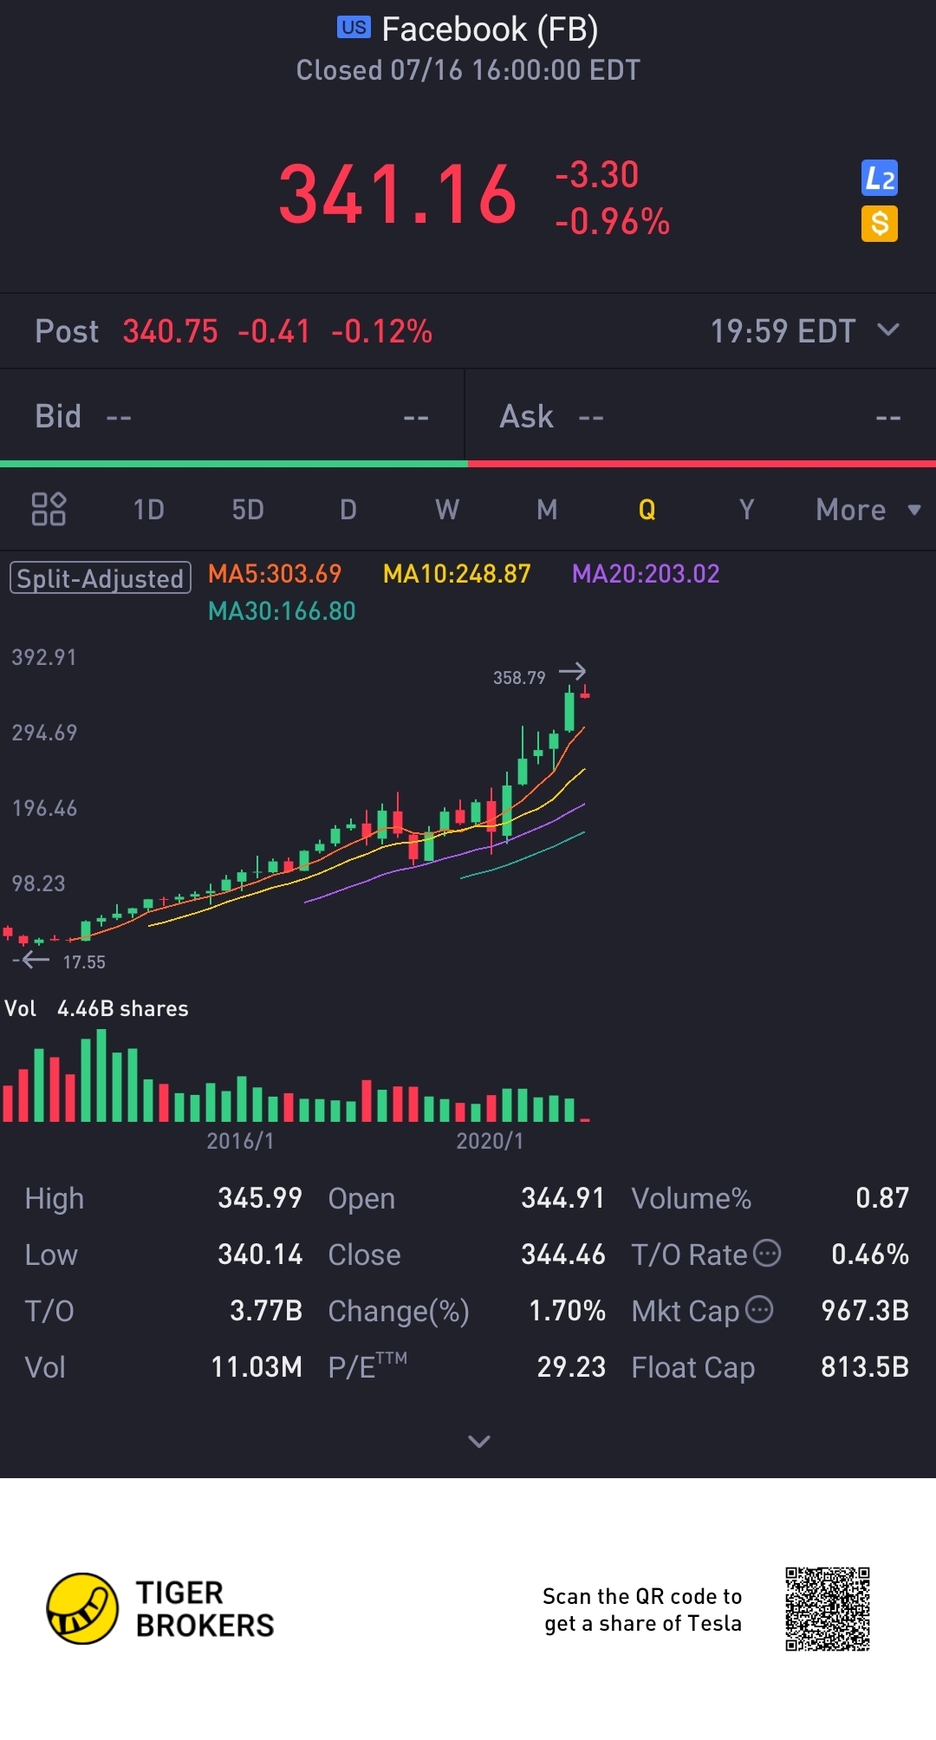Tap the Bid quote panel
The width and height of the screenshot is (936, 1740).
(232, 417)
